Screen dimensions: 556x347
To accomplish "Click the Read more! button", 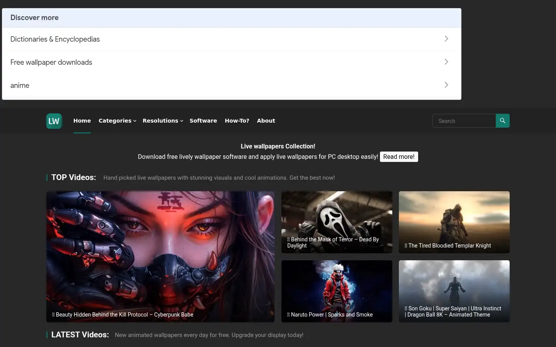I will pos(399,157).
